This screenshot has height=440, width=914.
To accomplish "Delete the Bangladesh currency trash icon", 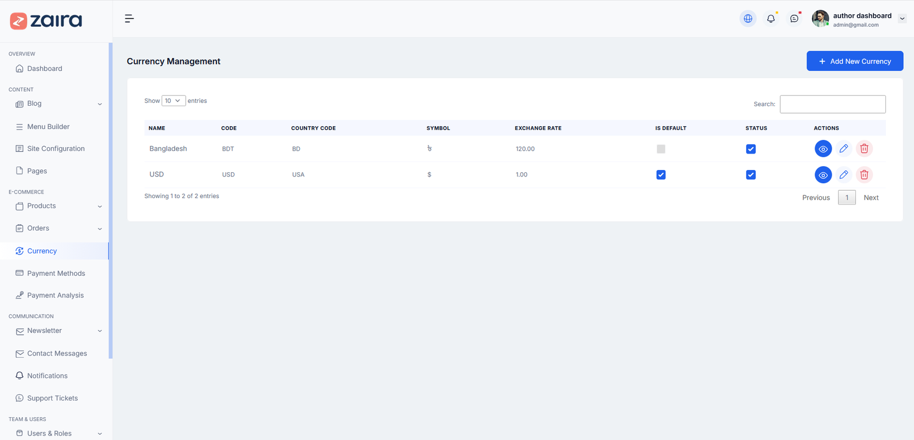I will point(864,149).
